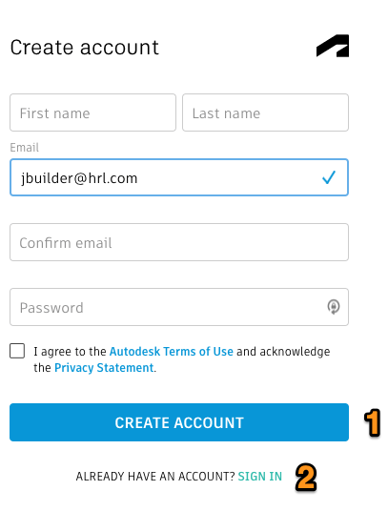The height and width of the screenshot is (511, 388).
Task: Follow the SIGN IN link
Action: coord(260,477)
